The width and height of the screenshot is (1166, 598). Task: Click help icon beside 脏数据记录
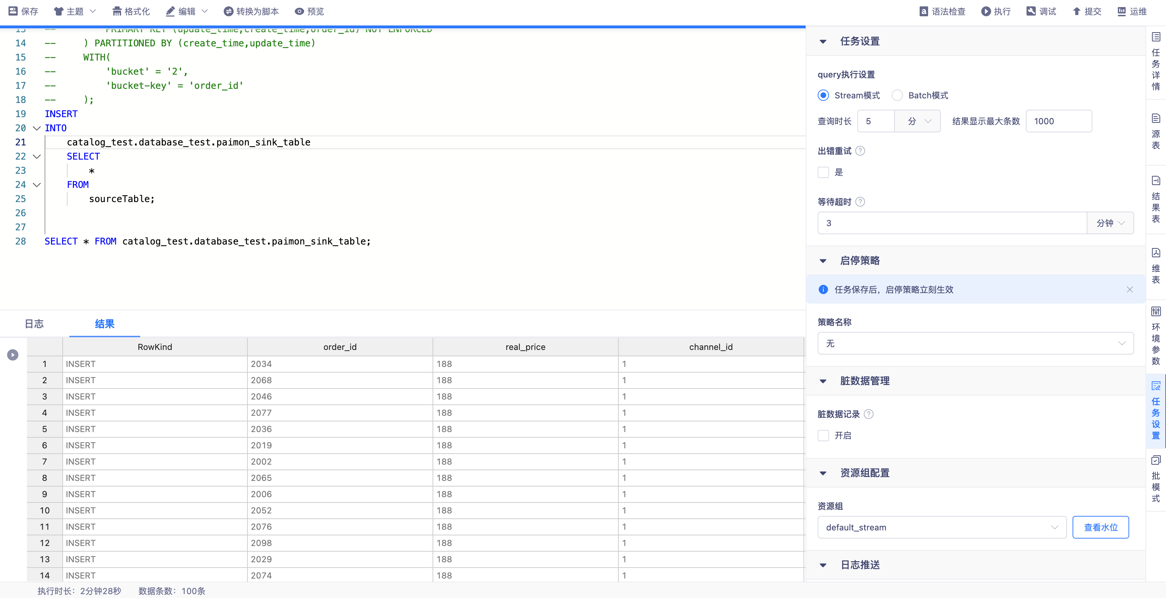click(869, 414)
